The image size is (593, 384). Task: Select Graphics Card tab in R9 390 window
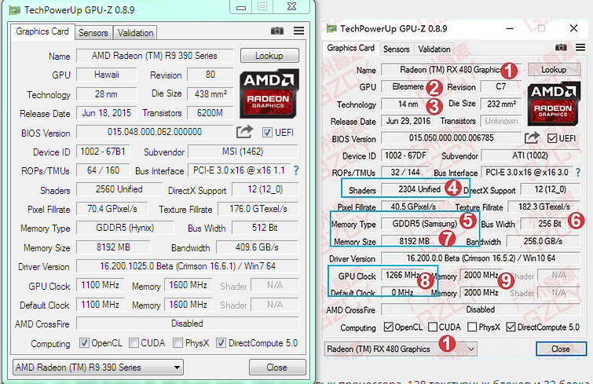(42, 31)
